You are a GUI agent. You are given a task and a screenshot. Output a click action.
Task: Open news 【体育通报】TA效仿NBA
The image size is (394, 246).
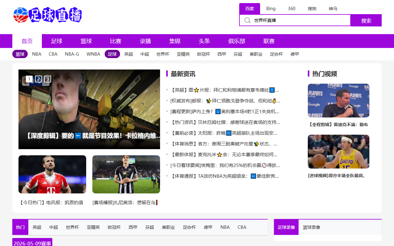click(225, 176)
